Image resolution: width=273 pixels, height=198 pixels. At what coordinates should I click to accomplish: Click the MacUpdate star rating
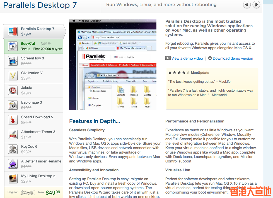coord(179,72)
